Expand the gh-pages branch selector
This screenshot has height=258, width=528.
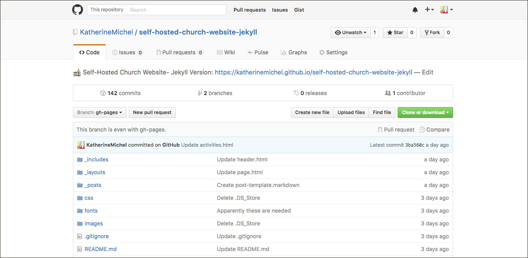(x=99, y=113)
